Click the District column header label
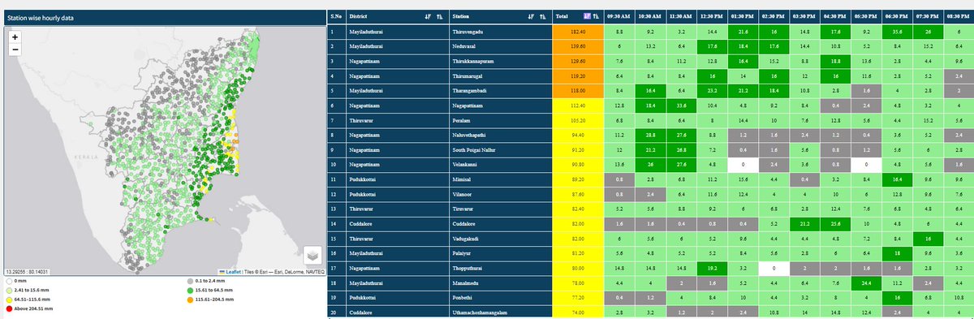 tap(359, 16)
